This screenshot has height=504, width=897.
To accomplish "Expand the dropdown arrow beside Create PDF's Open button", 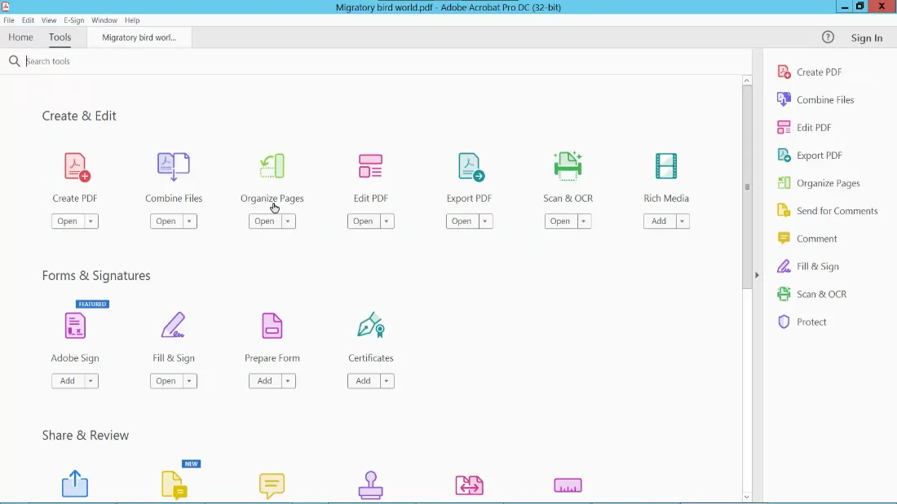I will pyautogui.click(x=91, y=221).
